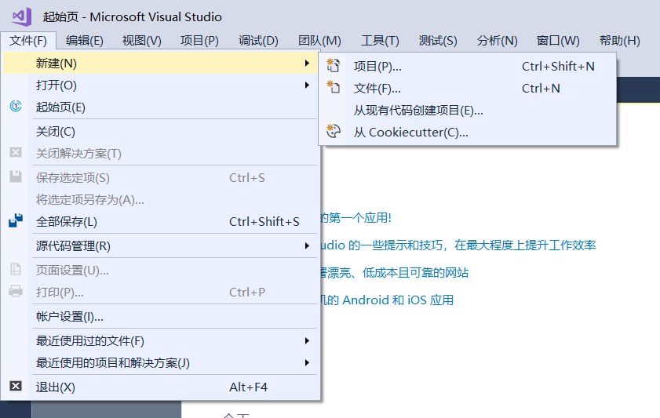Choose 保存选定项(S) menu entry
This screenshot has height=418, width=660.
[160, 178]
